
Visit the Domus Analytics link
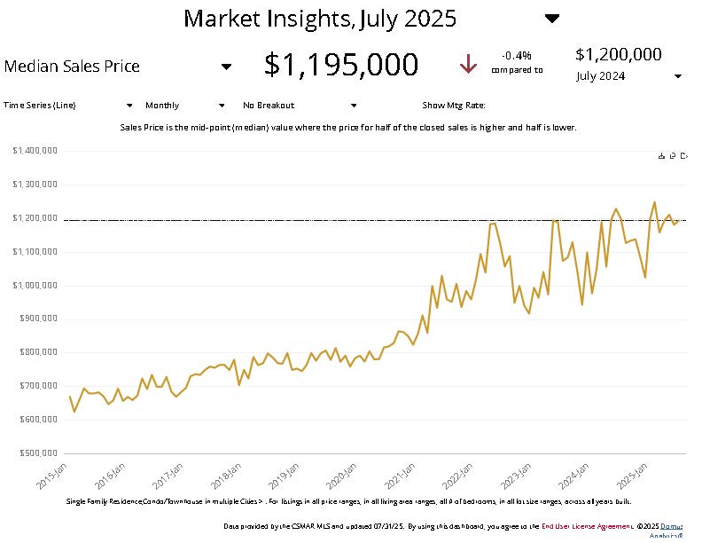point(669,531)
